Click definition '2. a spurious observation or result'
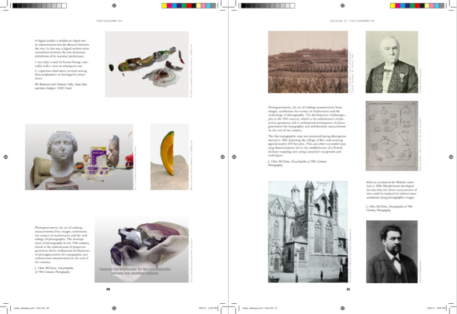The height and width of the screenshot is (314, 457). 61,75
